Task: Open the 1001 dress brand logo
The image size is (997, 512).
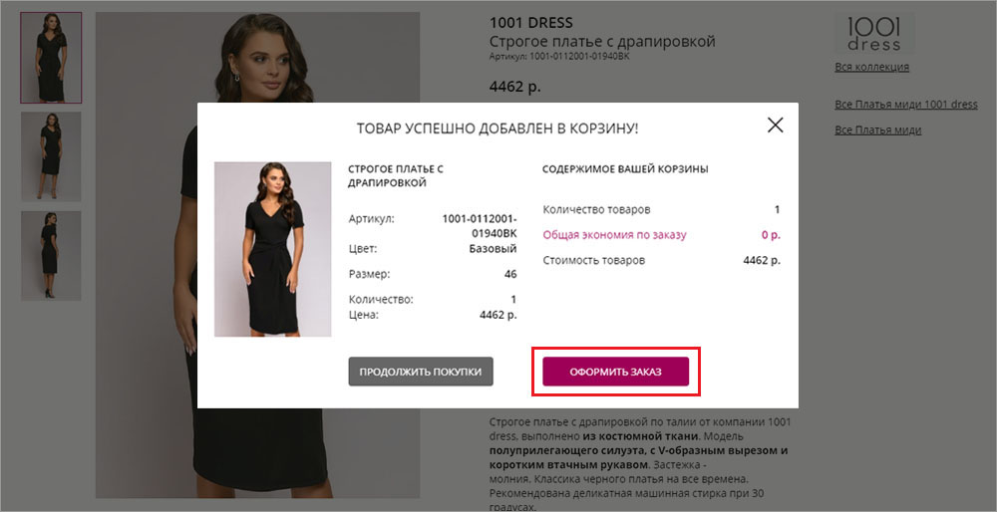Action: (873, 34)
